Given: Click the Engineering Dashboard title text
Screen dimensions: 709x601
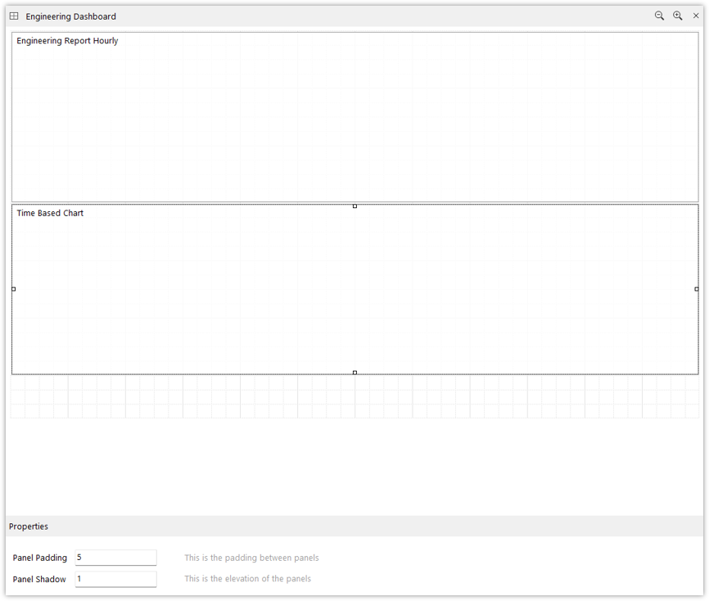Looking at the screenshot, I should [70, 16].
